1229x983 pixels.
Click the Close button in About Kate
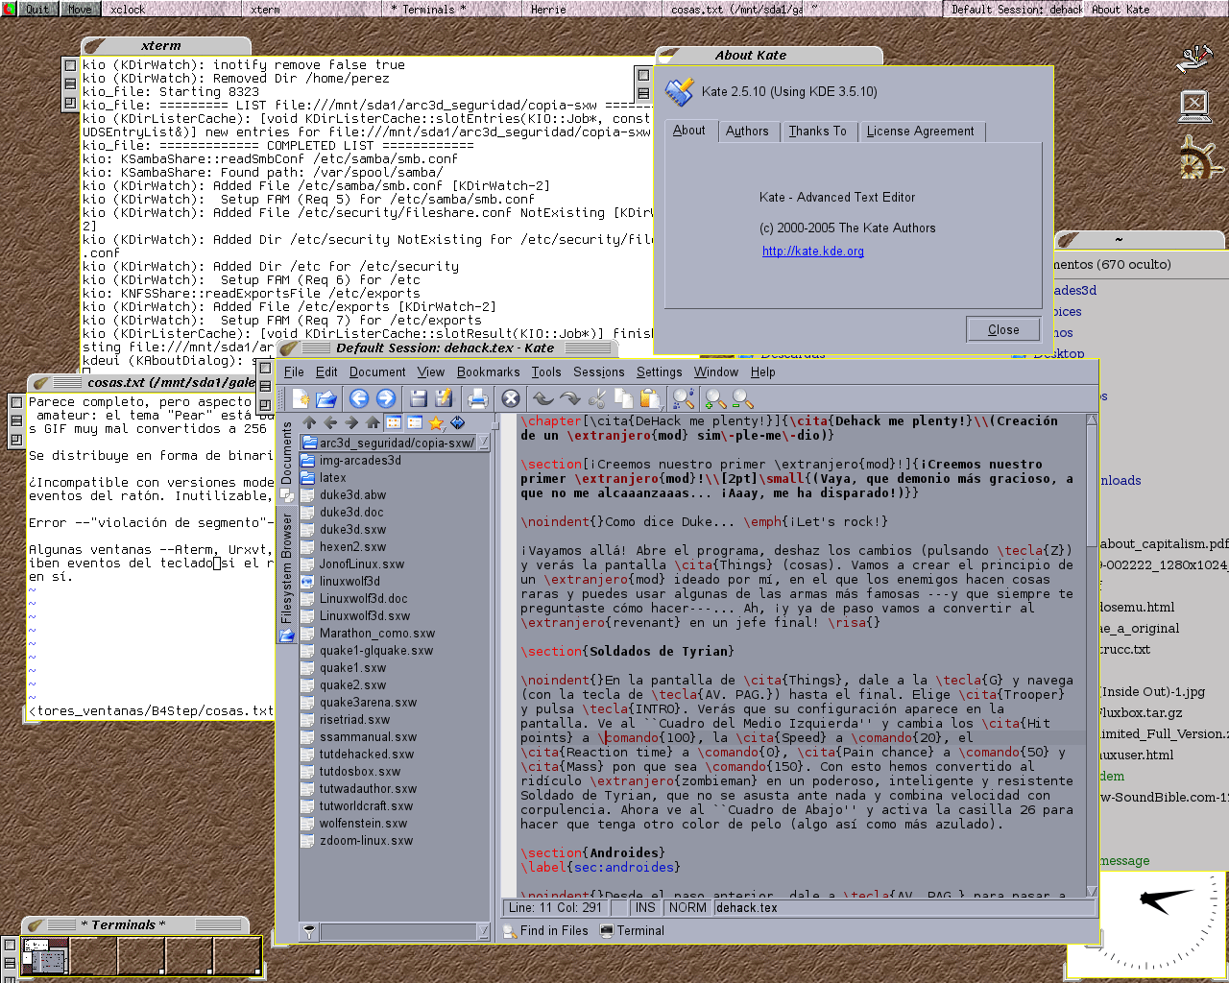(1003, 329)
